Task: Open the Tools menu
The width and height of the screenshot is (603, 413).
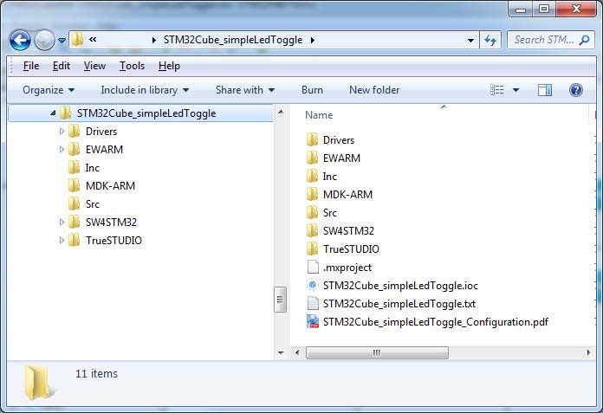Action: (x=132, y=66)
